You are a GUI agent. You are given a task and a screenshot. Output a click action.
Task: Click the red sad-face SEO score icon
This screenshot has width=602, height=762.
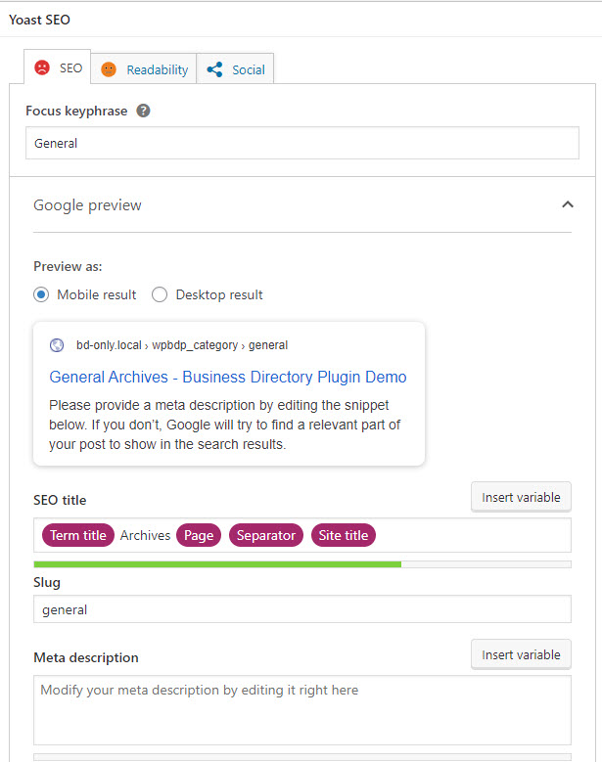(x=42, y=67)
